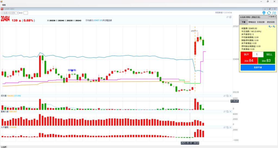
Task: Click the 切換模式 button
Action: pos(272,17)
